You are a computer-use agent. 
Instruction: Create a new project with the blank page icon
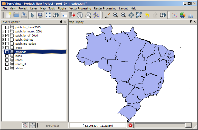(8, 15)
